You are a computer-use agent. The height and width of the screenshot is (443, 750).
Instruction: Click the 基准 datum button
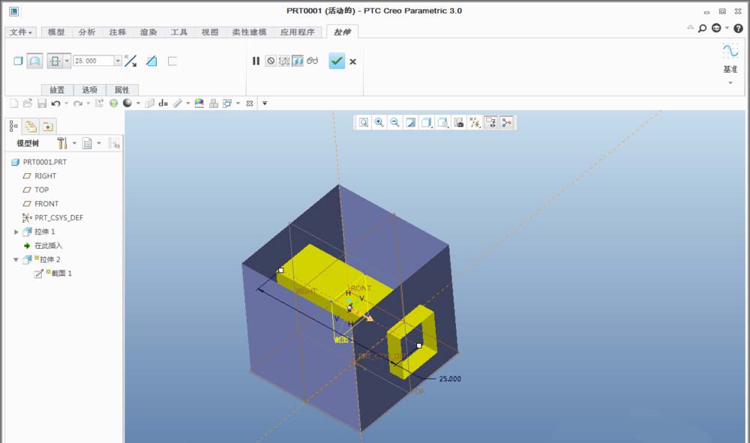pos(730,58)
